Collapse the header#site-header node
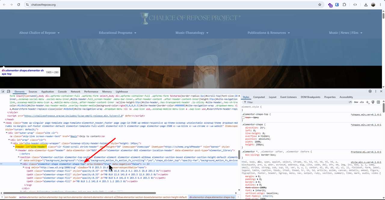This screenshot has width=385, height=200. [14, 147]
